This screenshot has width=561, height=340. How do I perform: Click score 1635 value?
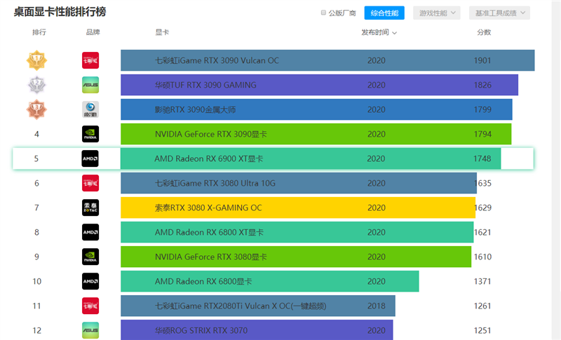(482, 184)
